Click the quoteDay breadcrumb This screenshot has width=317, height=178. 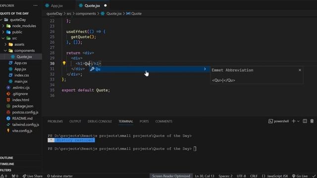point(54,13)
